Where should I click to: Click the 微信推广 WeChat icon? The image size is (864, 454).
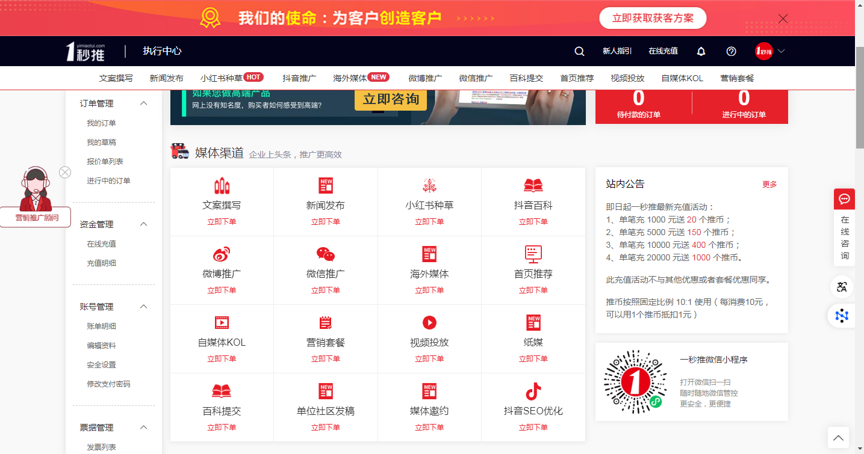click(326, 254)
